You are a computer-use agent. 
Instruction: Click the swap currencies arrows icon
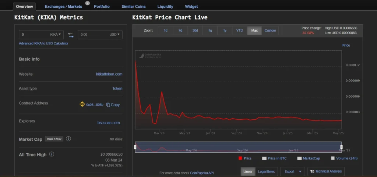coord(71,35)
